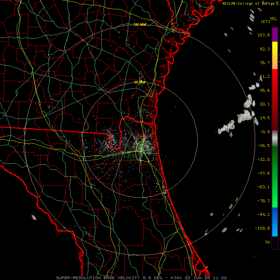Screen dimensions: 280x280
Task: Click the -63.1 legend value
Action: coord(264,187)
